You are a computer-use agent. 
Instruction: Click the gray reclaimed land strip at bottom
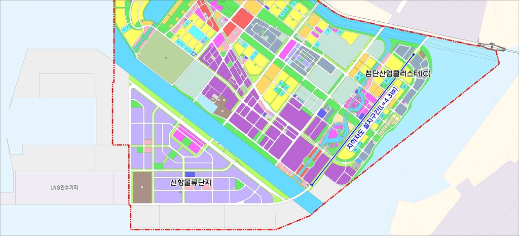pos(203,217)
